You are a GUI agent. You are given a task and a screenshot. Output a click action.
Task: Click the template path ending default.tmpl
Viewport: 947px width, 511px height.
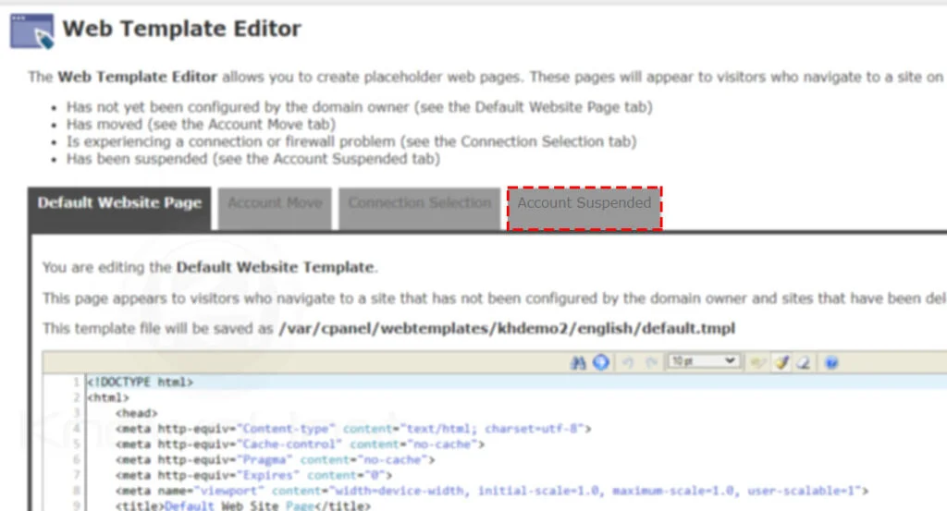click(507, 328)
